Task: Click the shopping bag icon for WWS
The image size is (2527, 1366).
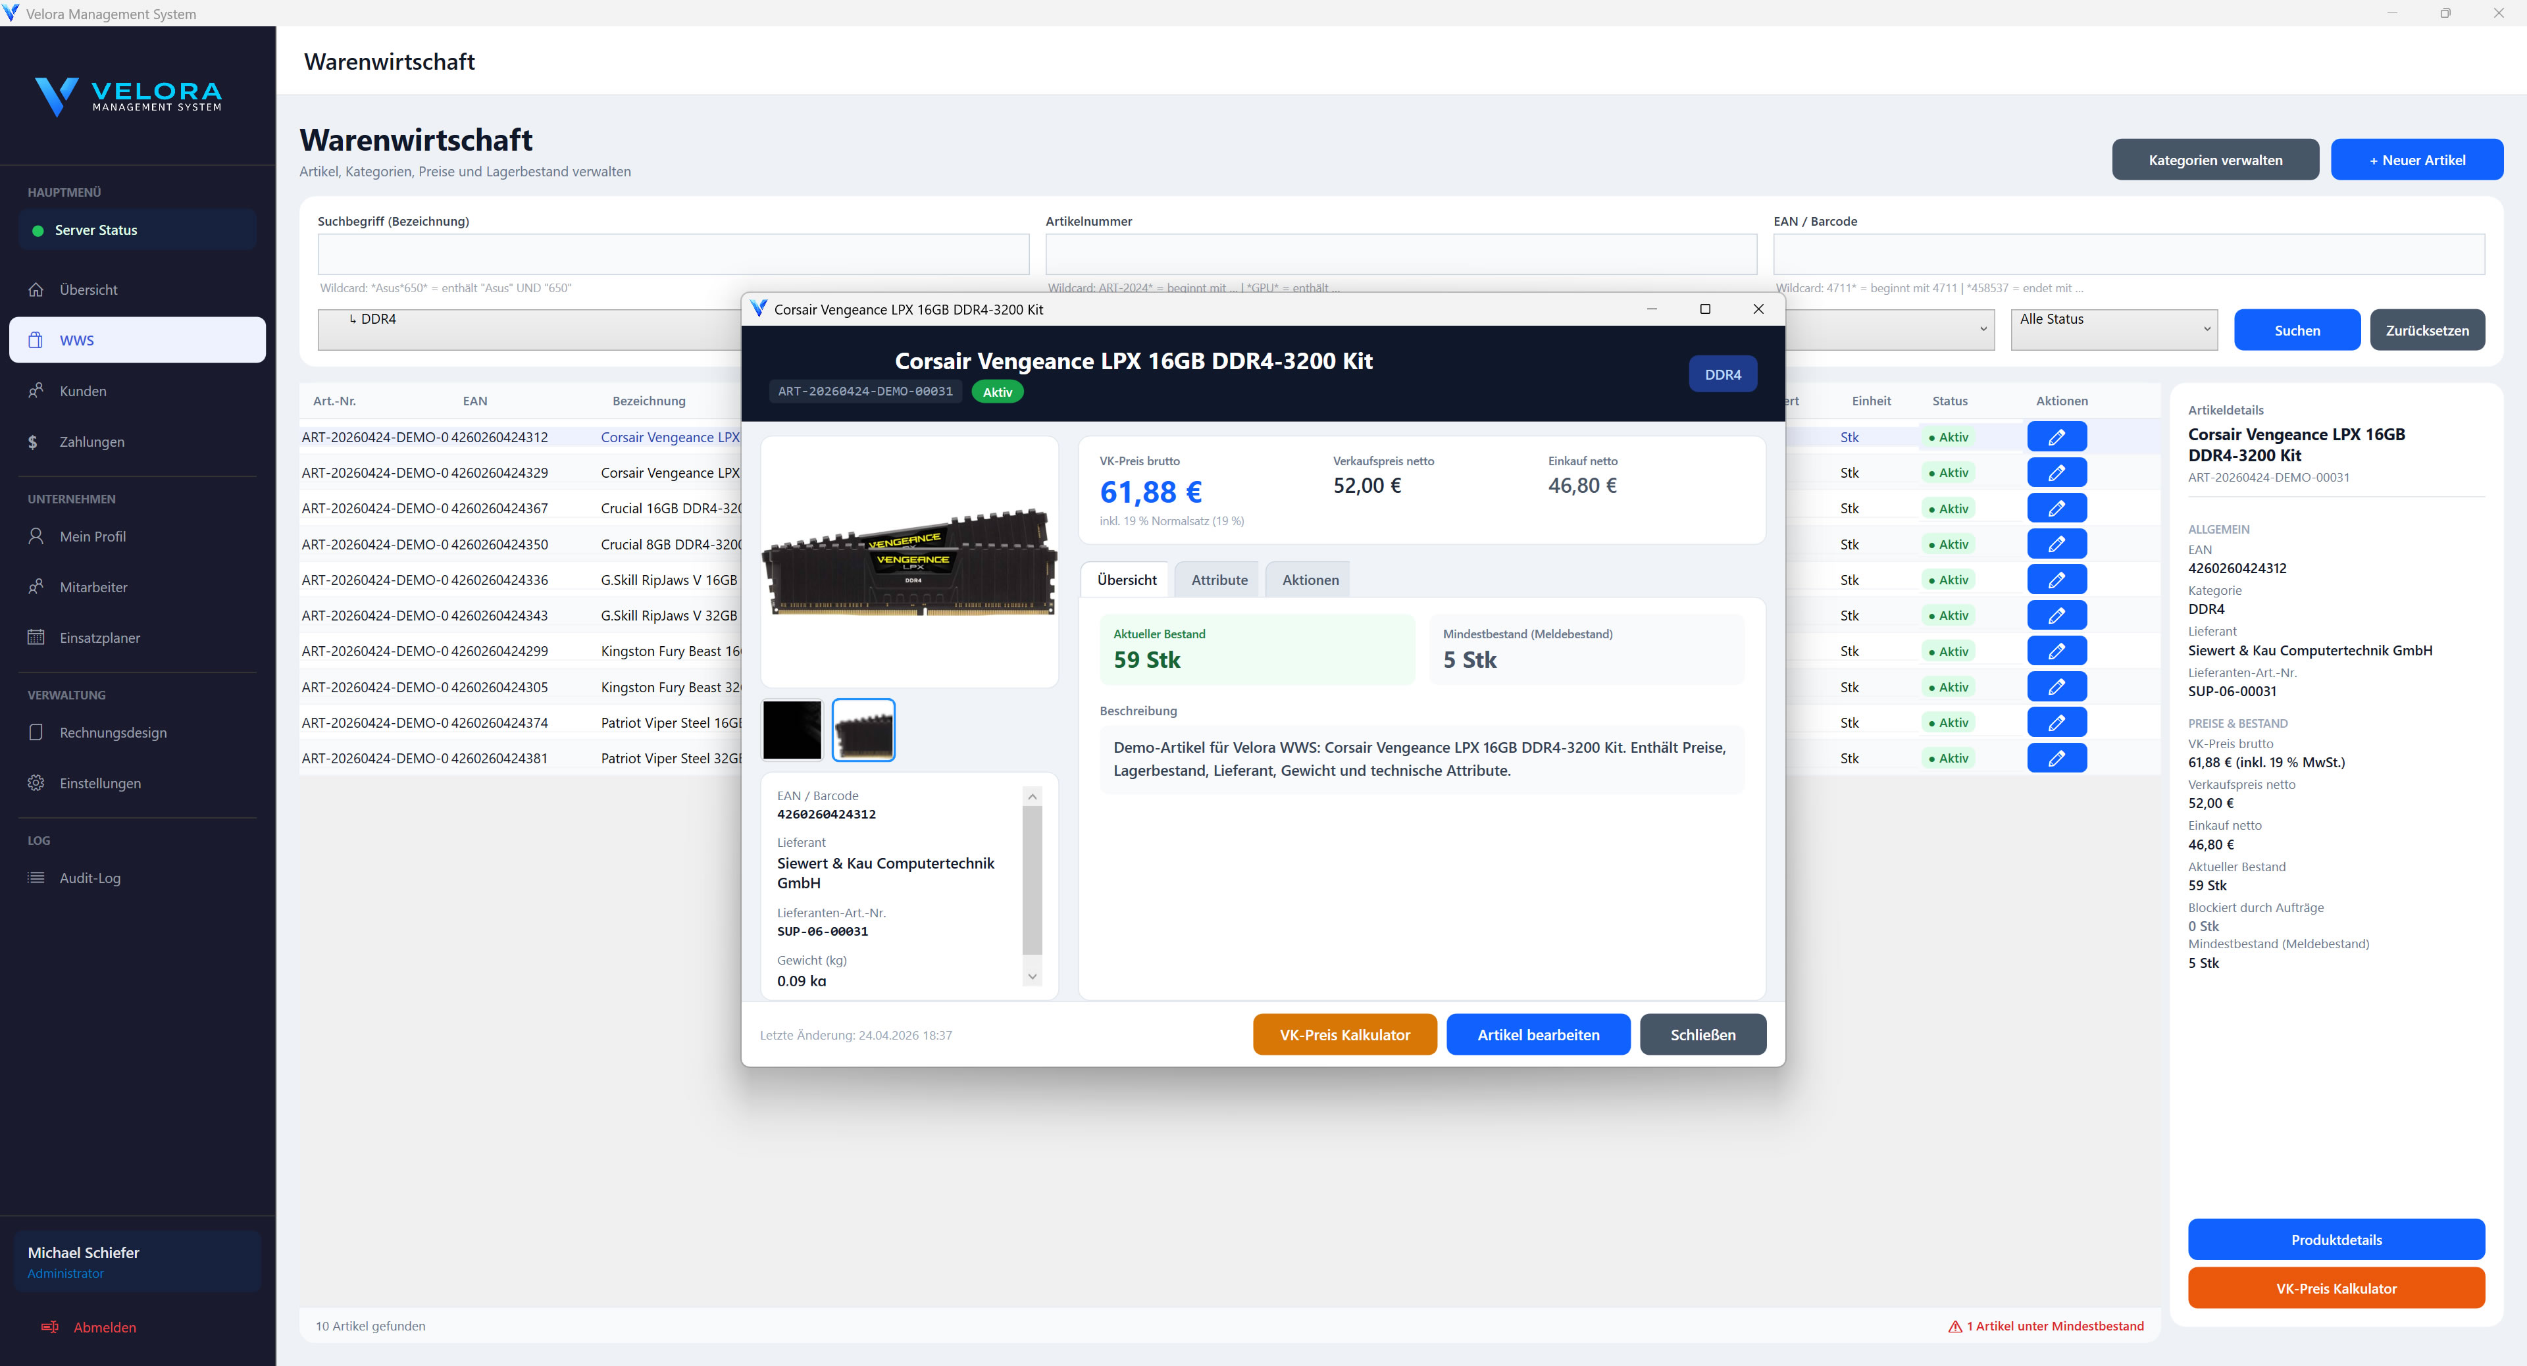Action: pyautogui.click(x=36, y=340)
